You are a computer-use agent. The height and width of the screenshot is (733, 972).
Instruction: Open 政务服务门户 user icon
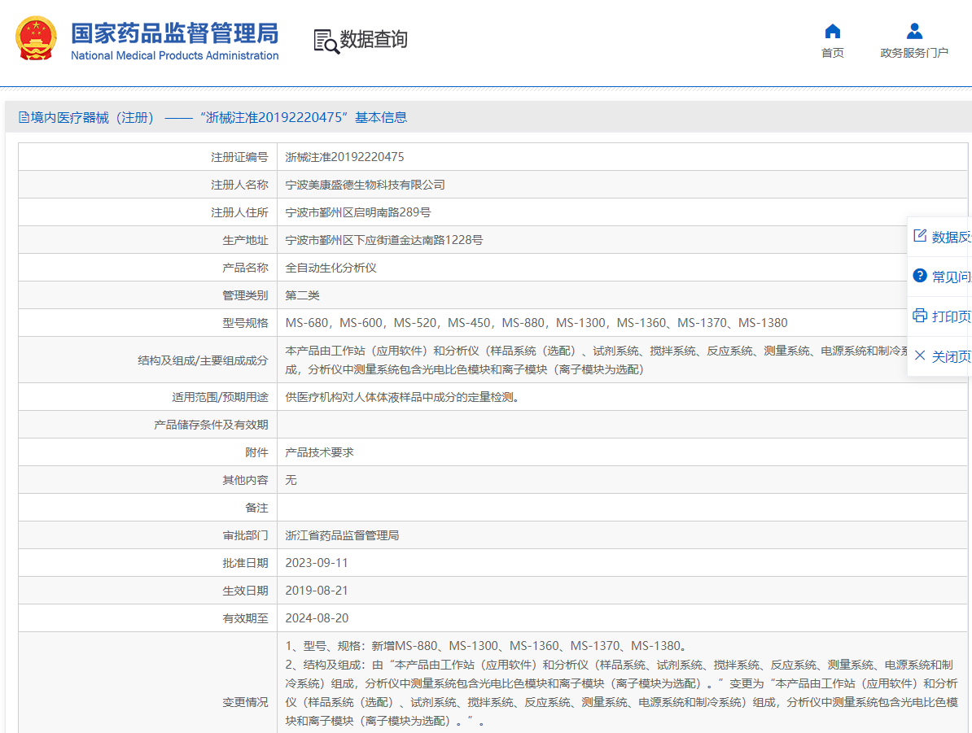click(x=914, y=31)
